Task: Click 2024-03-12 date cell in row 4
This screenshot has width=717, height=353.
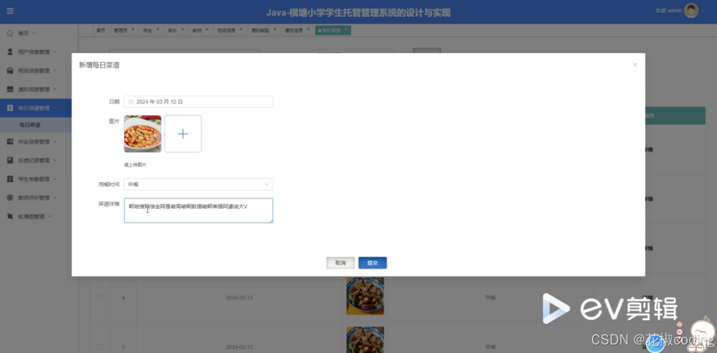Action: (x=239, y=298)
